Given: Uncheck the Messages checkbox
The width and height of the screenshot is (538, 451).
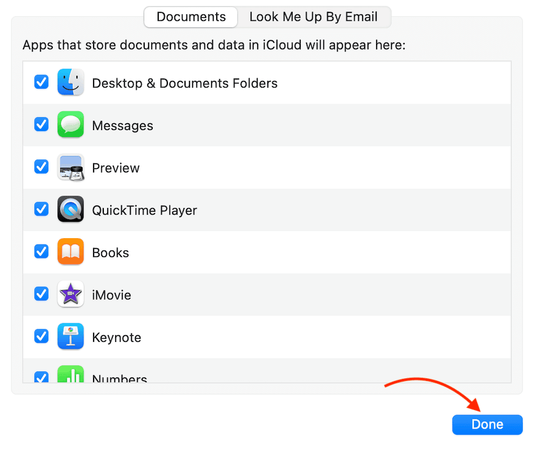Looking at the screenshot, I should pos(41,124).
